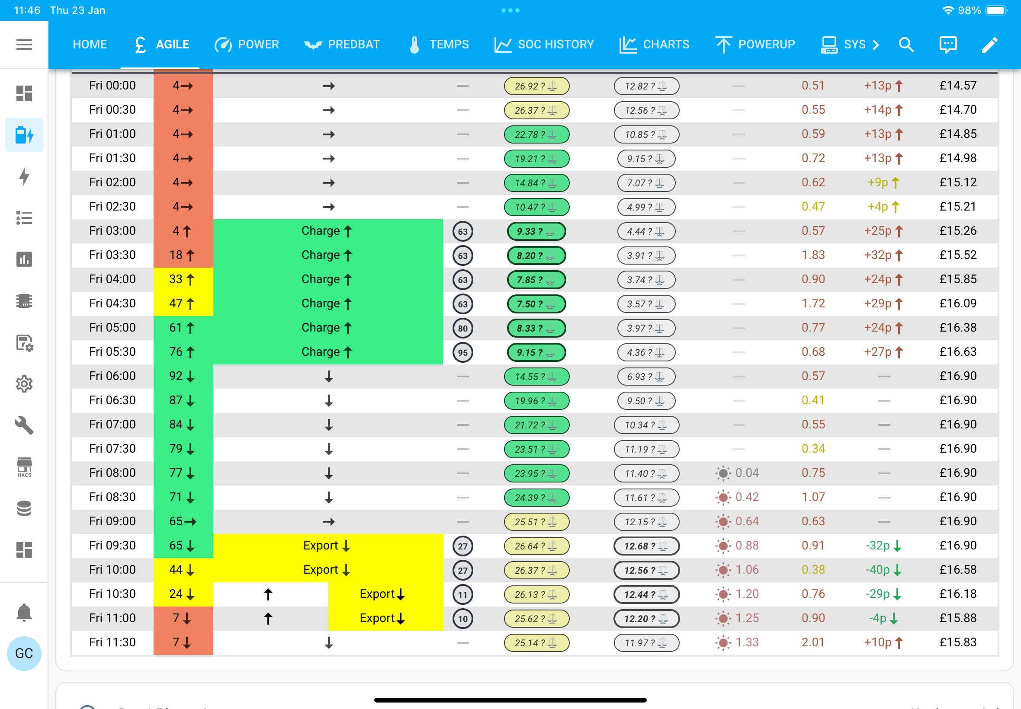Open the CHARTS tab
Viewport: 1021px width, 709px height.
654,45
